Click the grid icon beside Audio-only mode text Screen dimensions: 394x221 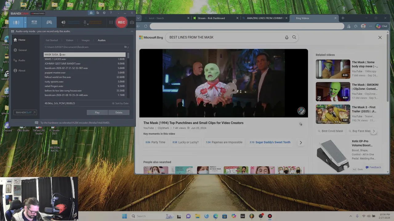[13, 31]
